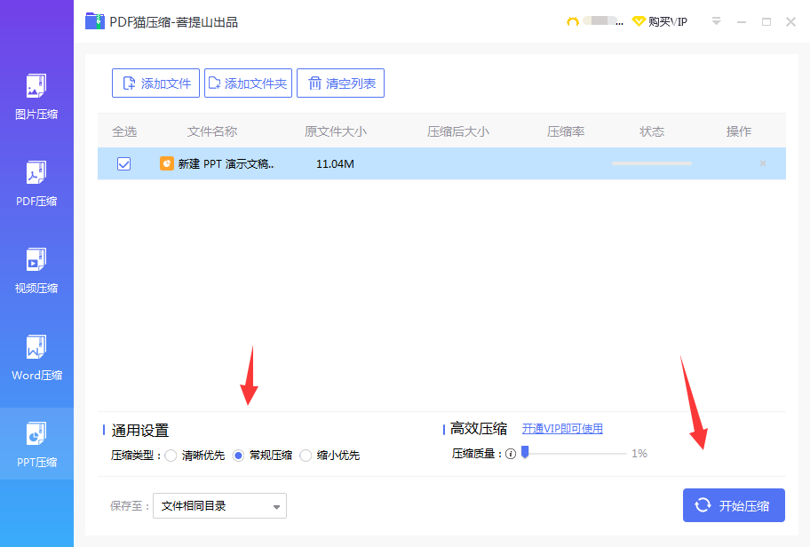
Task: Maximize the PDF猫压缩 window
Action: (x=766, y=21)
